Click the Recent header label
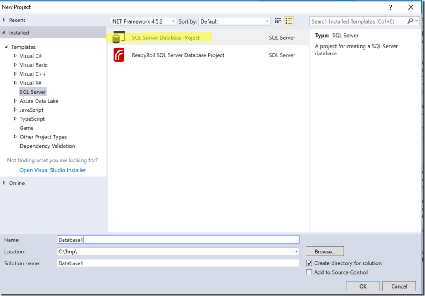425x296 pixels. pos(17,20)
